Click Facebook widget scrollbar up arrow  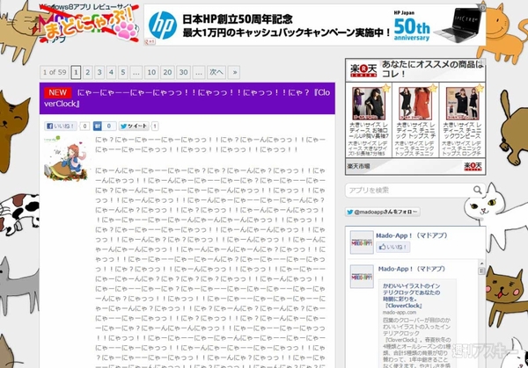(x=481, y=263)
